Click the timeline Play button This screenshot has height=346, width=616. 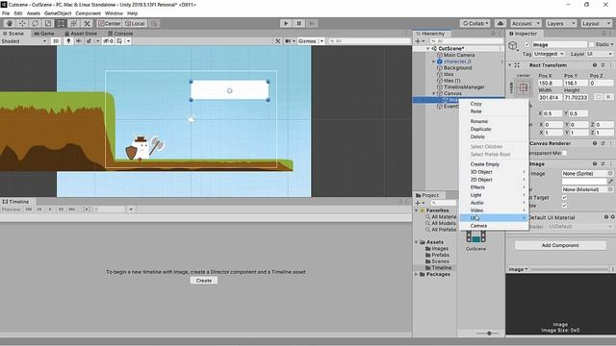click(50, 210)
